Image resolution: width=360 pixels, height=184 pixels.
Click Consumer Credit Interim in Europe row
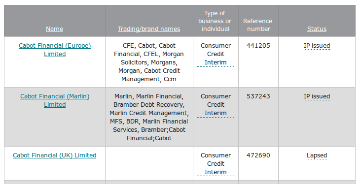(x=216, y=54)
